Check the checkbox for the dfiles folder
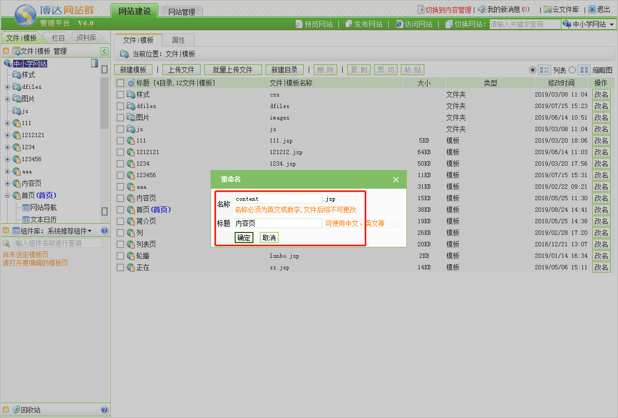The width and height of the screenshot is (618, 418). point(121,106)
